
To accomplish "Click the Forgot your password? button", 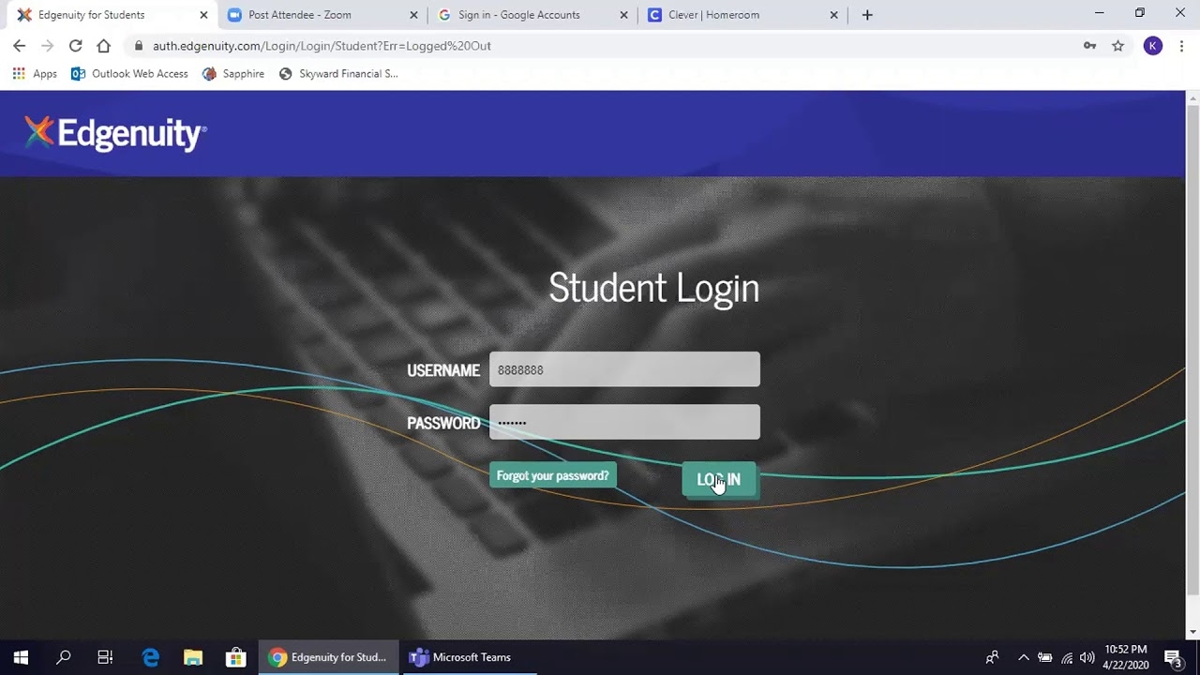I will [x=552, y=476].
